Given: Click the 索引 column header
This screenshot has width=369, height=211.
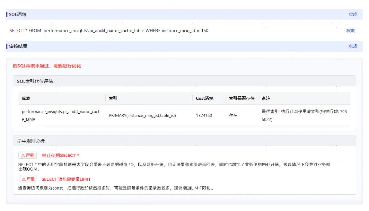Looking at the screenshot, I should tap(113, 98).
